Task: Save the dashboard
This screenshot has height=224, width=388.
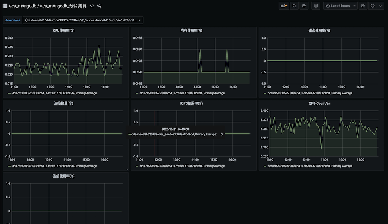Action: [294, 6]
